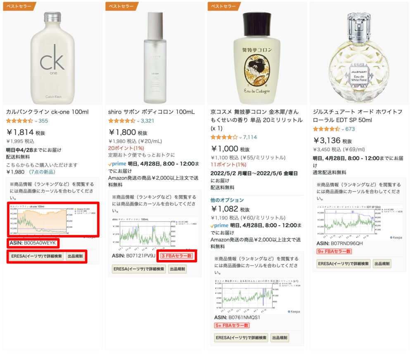Click 出品規制 button under shiro Savon listing

178,269
